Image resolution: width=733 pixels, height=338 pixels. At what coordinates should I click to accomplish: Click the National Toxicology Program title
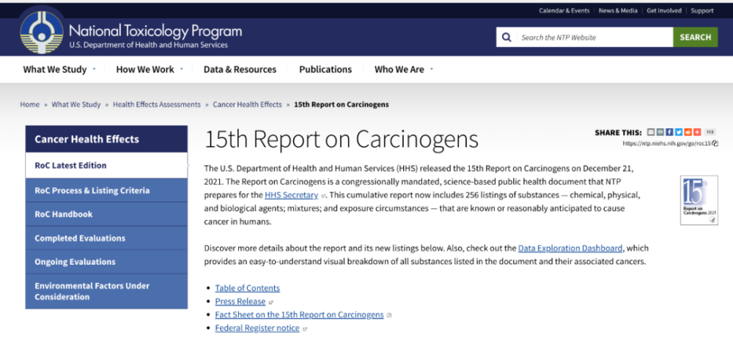pos(155,32)
